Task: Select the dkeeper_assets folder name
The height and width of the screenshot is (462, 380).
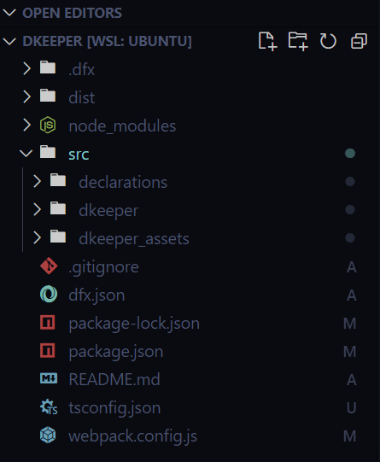Action: coord(134,238)
